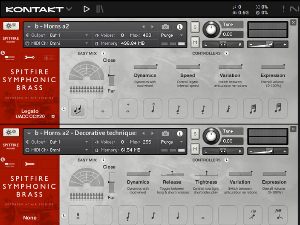
Task: Load next instrument for Decorative techniques
Action: coord(152,133)
